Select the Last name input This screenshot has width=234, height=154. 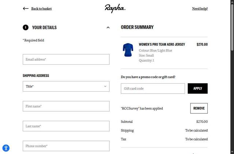coord(66,126)
